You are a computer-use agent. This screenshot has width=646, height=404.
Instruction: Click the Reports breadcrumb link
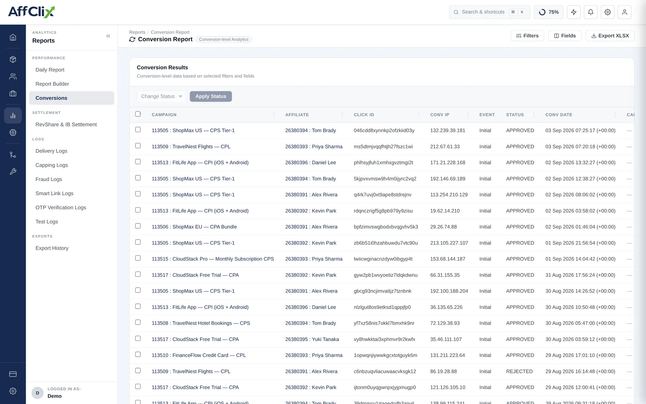pos(137,32)
